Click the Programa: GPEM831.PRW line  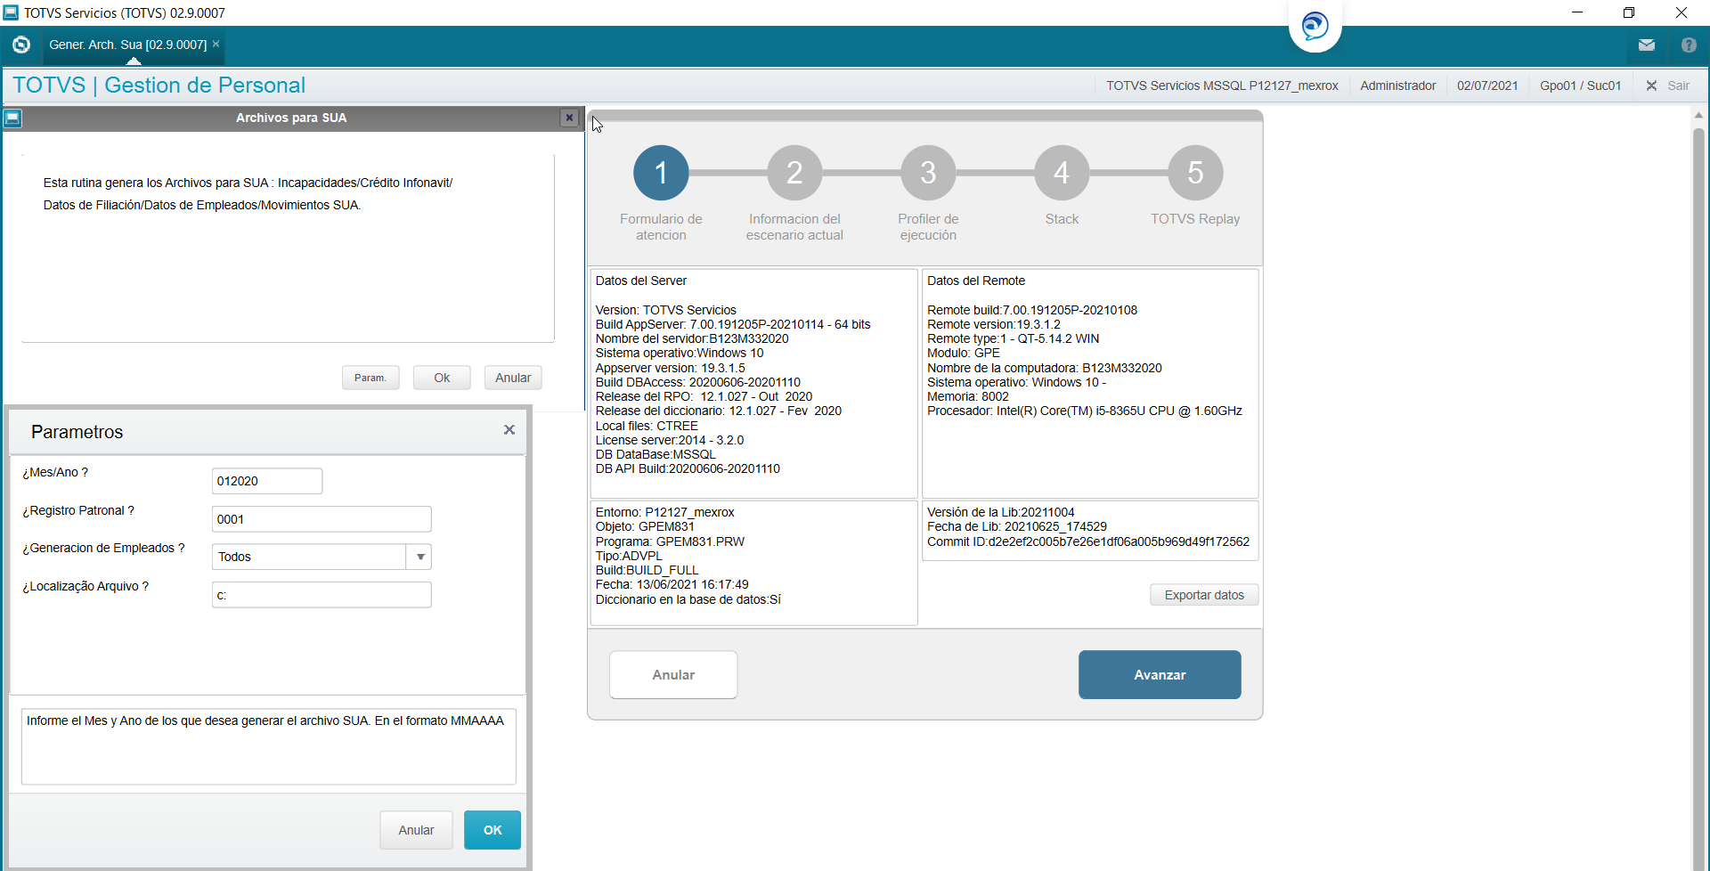pos(670,541)
